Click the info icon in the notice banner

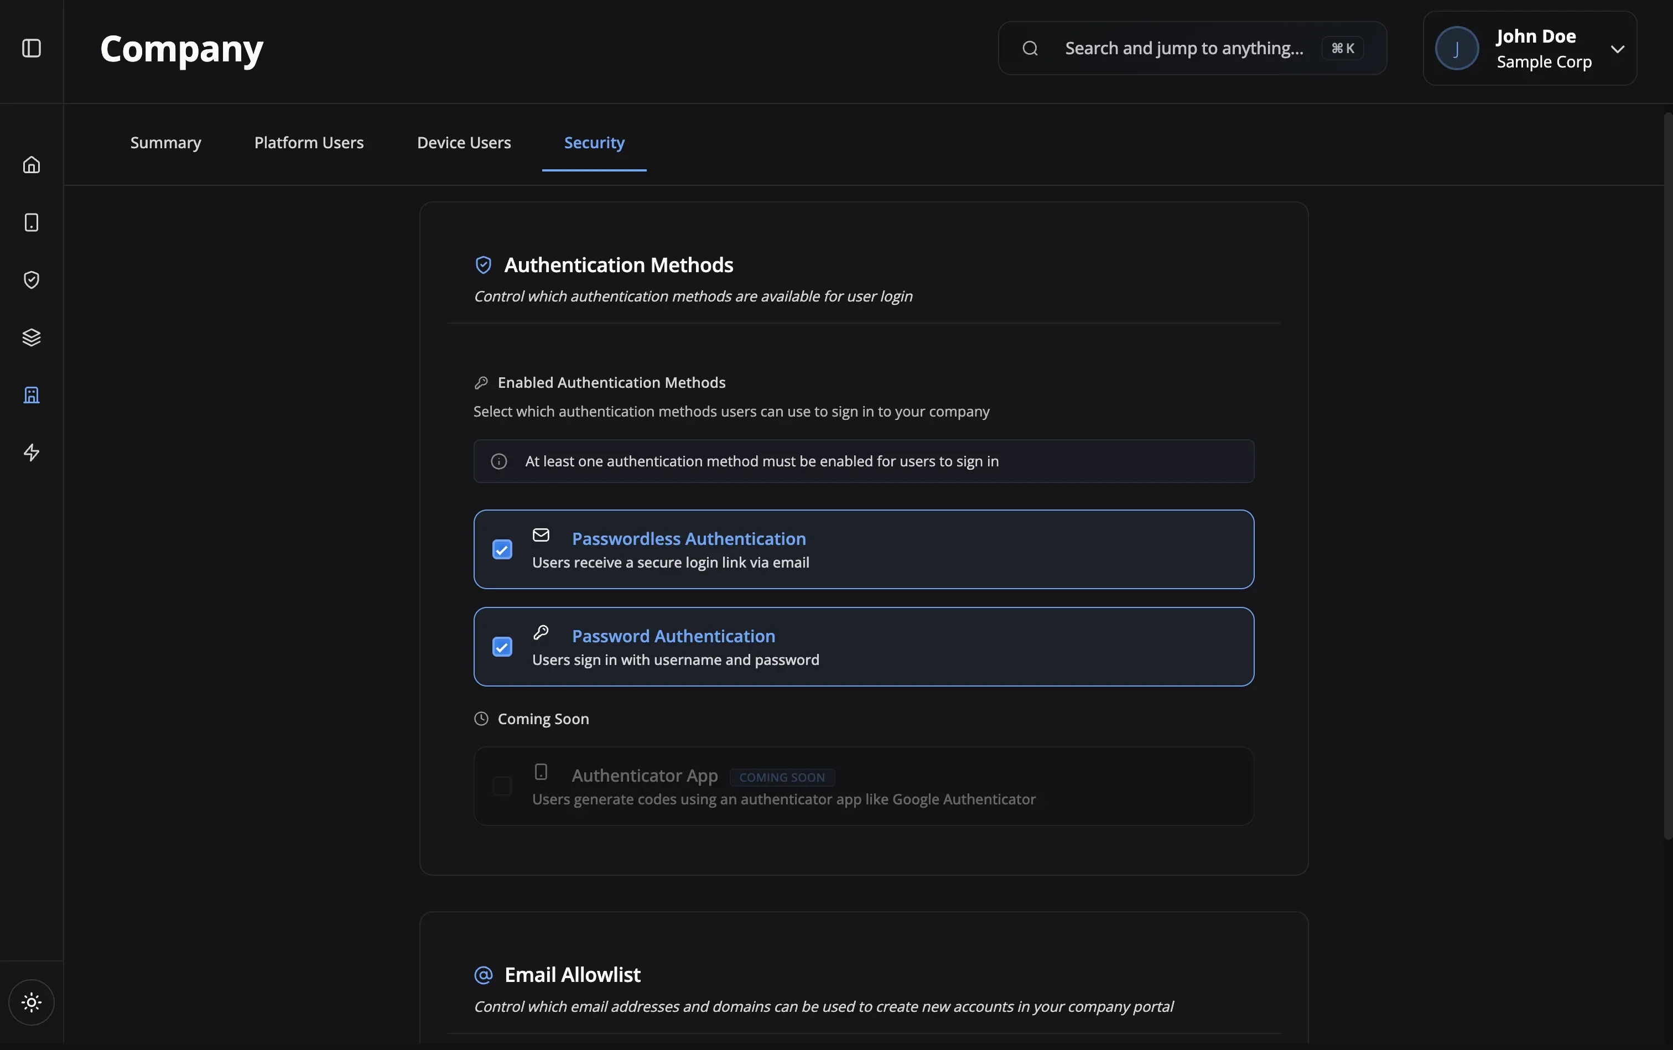(498, 461)
